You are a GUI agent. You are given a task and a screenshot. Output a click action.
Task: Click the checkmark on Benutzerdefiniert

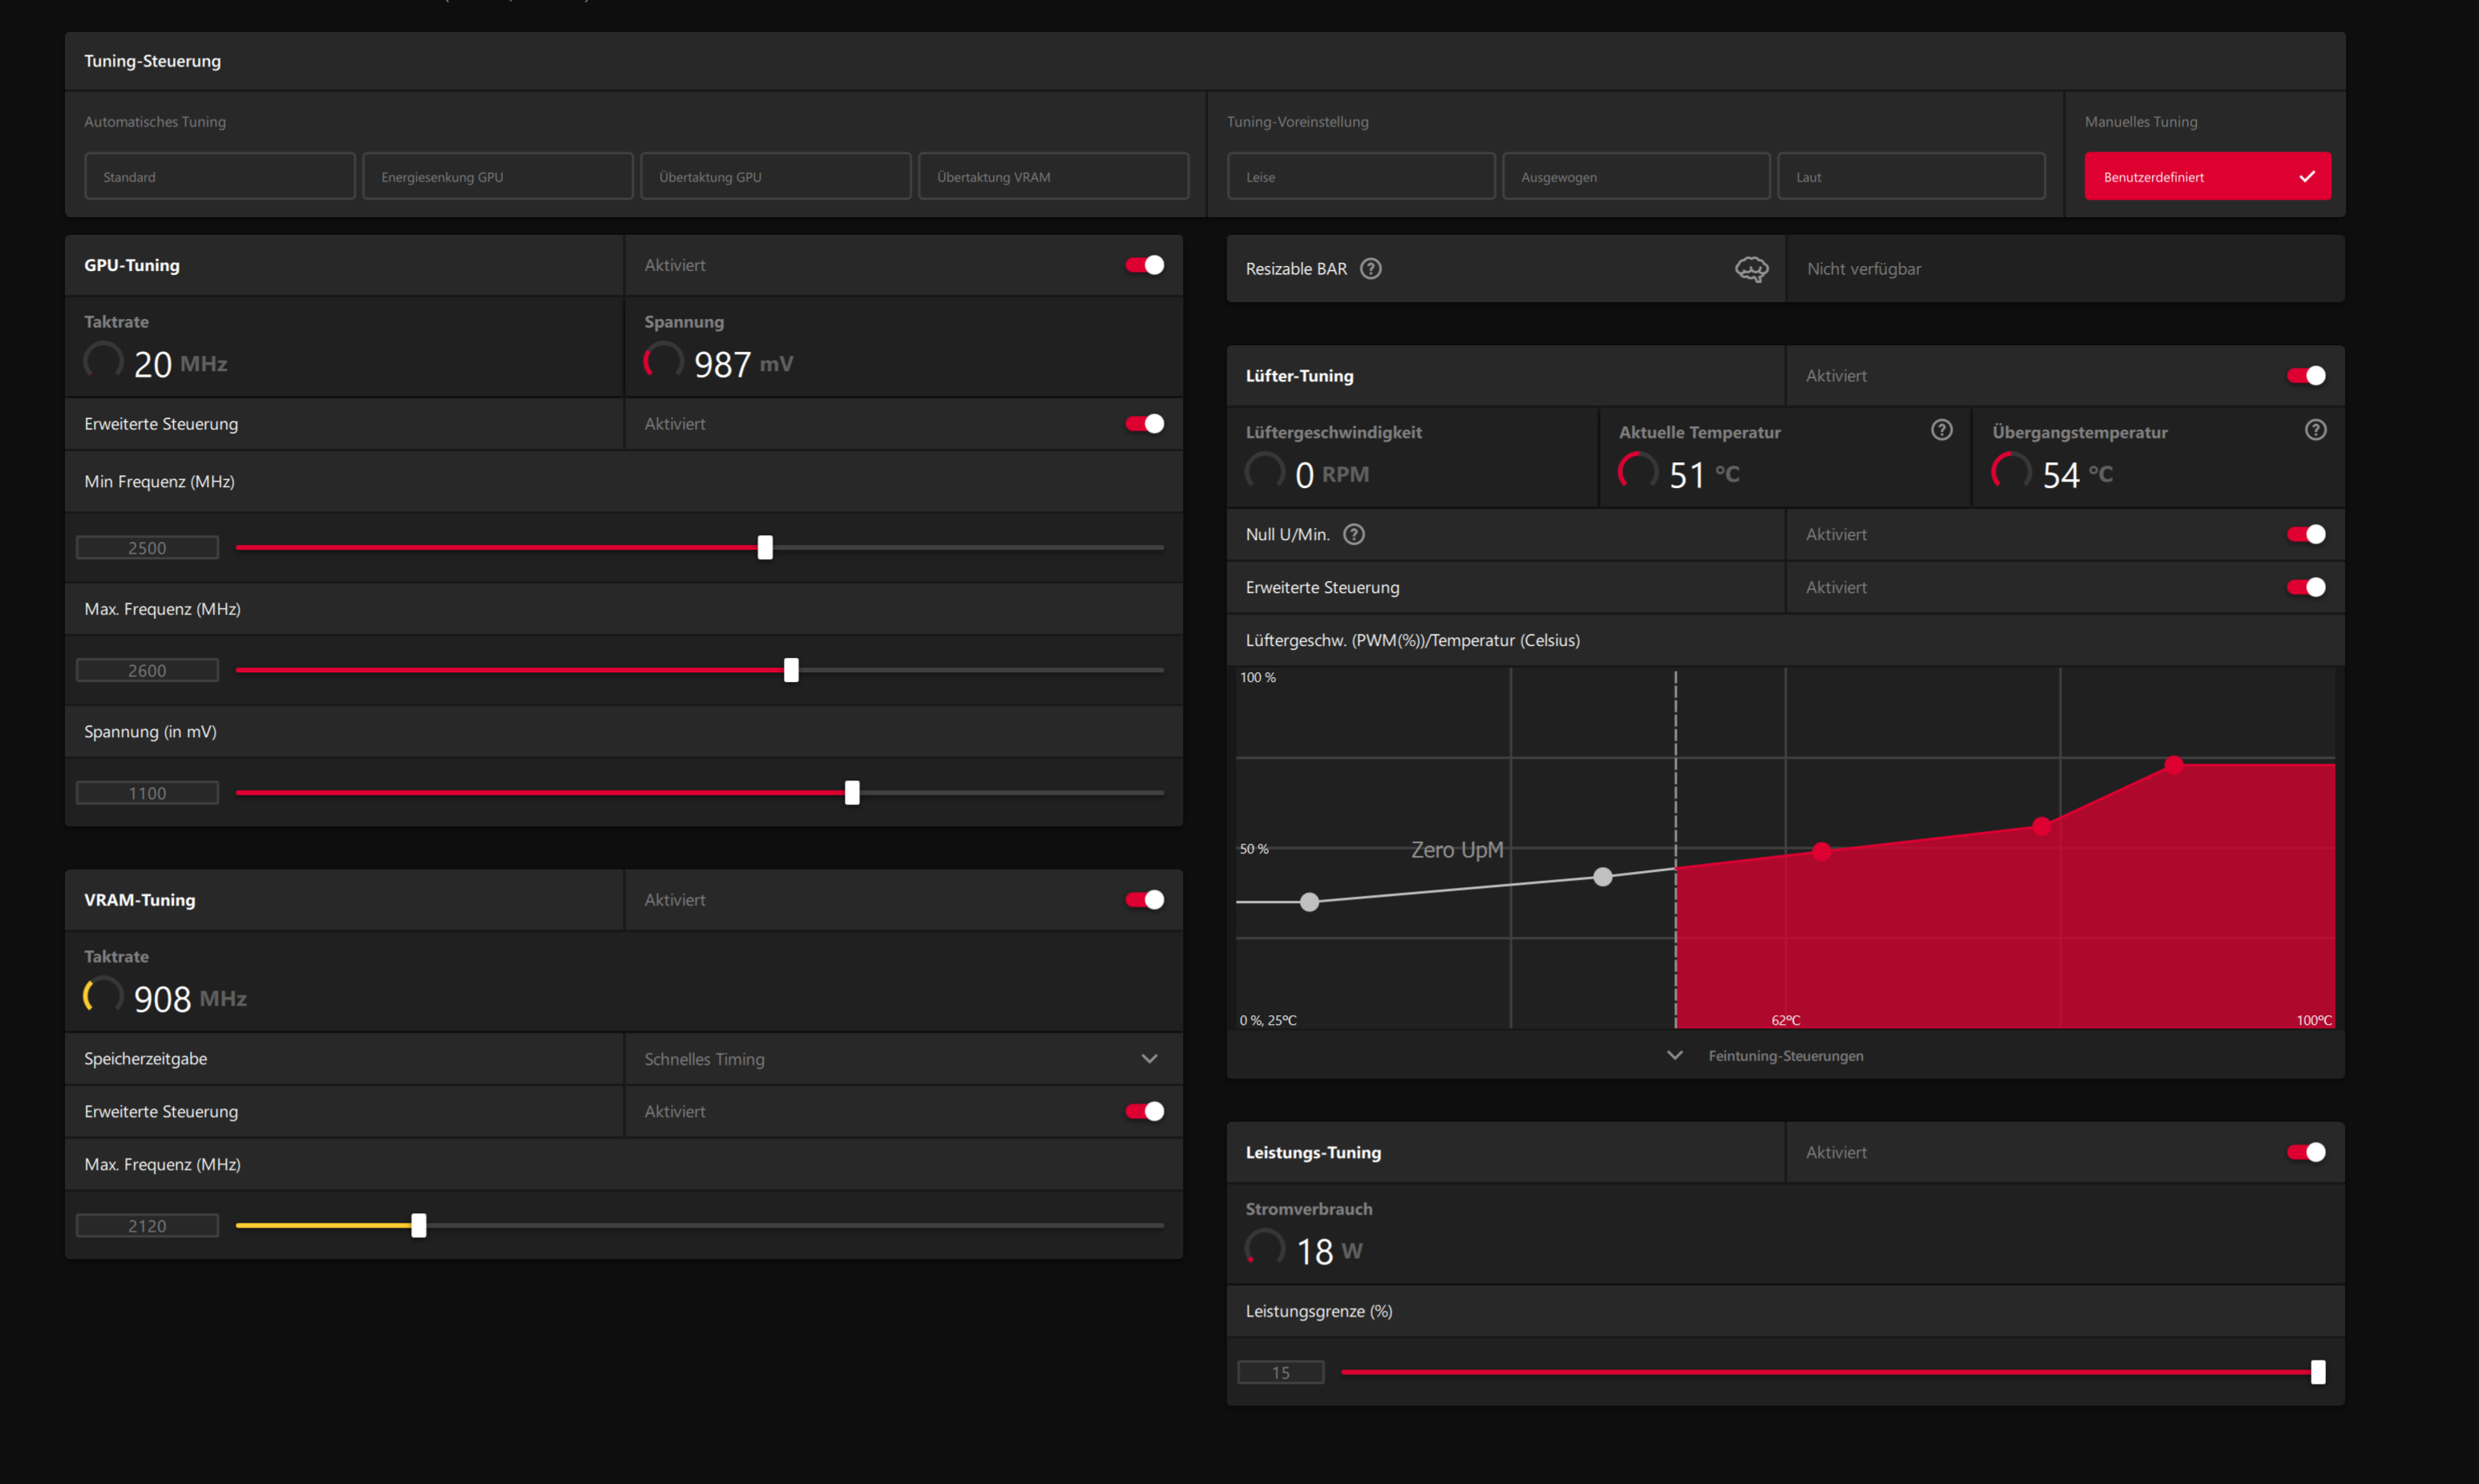pyautogui.click(x=2307, y=177)
